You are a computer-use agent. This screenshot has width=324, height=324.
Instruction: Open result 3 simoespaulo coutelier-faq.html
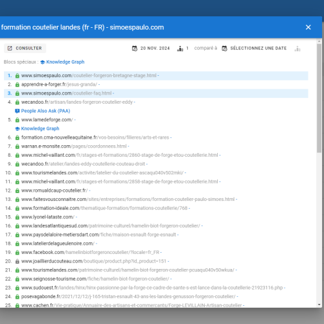(x=67, y=93)
